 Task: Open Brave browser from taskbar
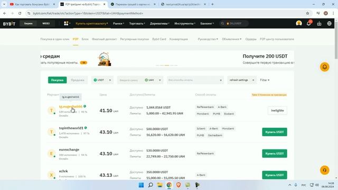[179, 185]
